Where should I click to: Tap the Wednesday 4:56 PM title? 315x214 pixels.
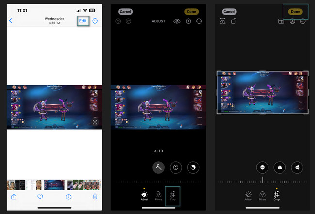pyautogui.click(x=54, y=20)
